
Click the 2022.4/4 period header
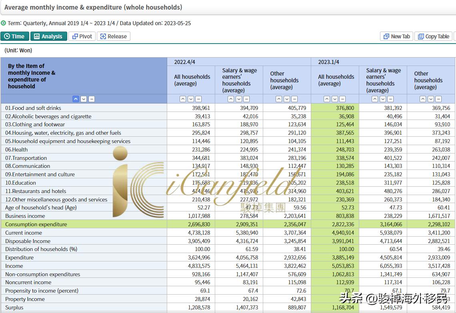pyautogui.click(x=185, y=62)
